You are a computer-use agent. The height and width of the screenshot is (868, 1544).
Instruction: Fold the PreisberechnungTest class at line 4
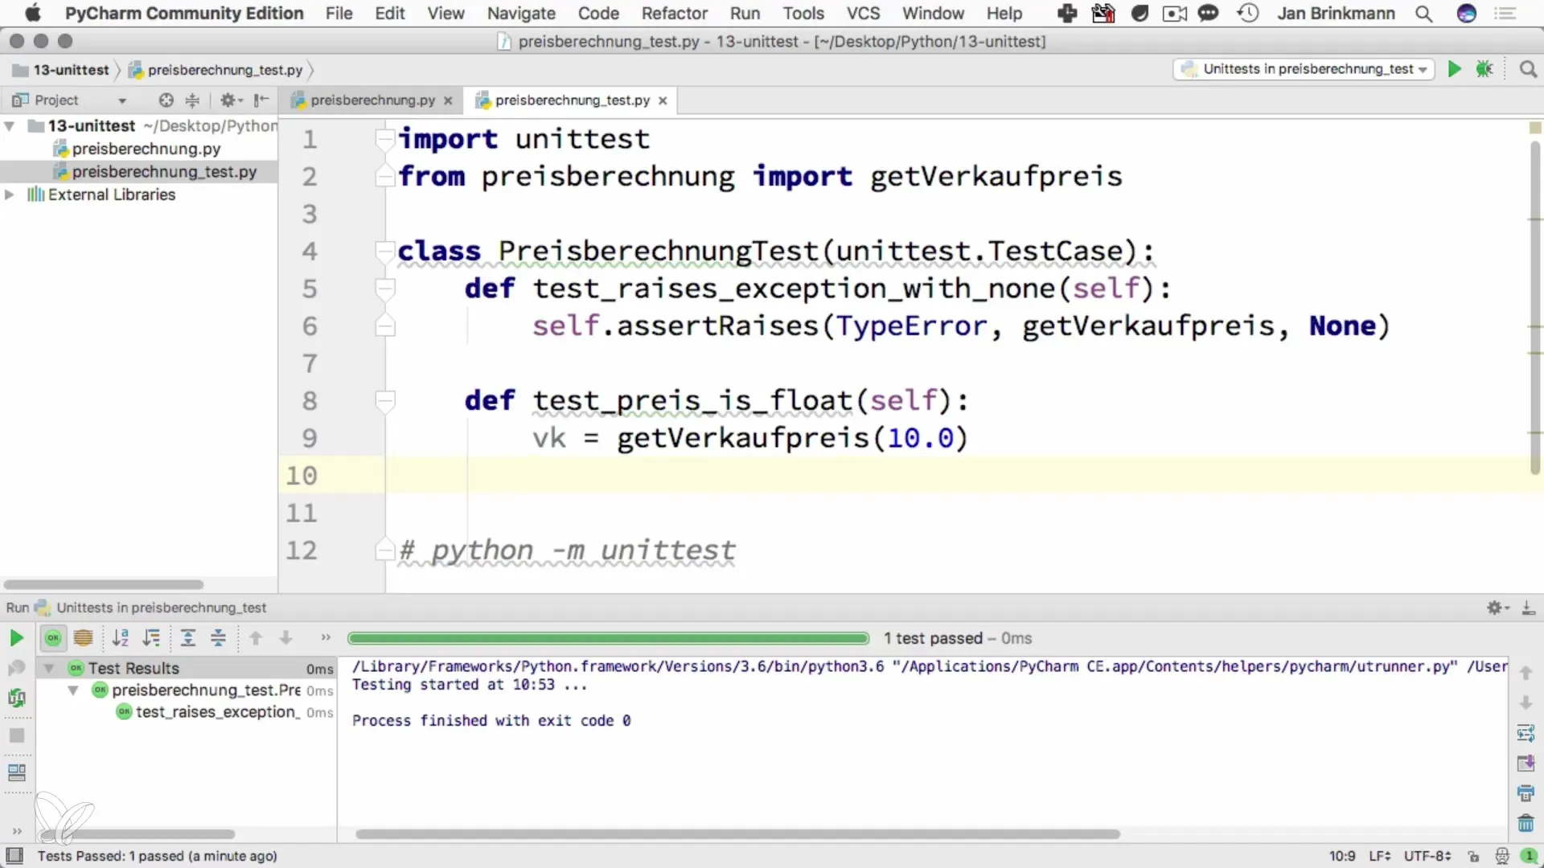coord(385,252)
